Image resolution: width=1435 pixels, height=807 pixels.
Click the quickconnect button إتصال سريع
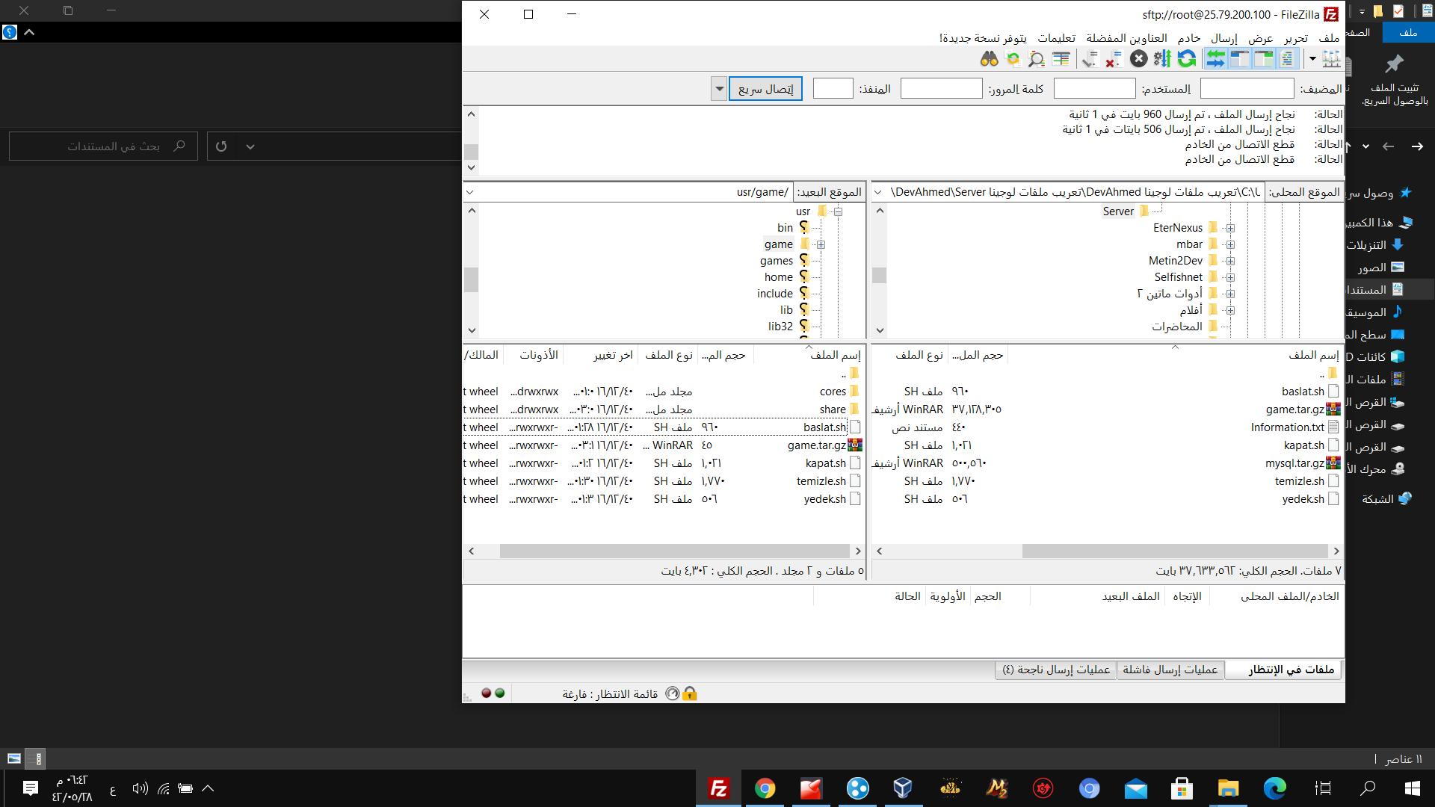[765, 89]
